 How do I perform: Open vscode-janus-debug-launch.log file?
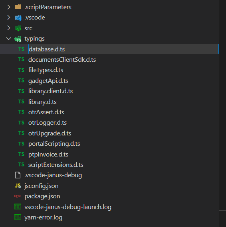pos(68,207)
